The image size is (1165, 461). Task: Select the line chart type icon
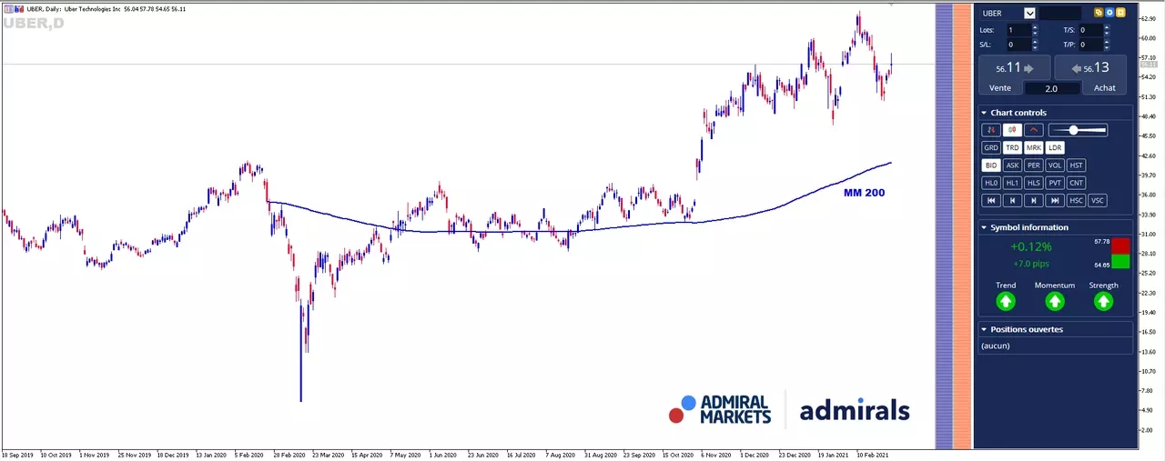coord(1034,130)
